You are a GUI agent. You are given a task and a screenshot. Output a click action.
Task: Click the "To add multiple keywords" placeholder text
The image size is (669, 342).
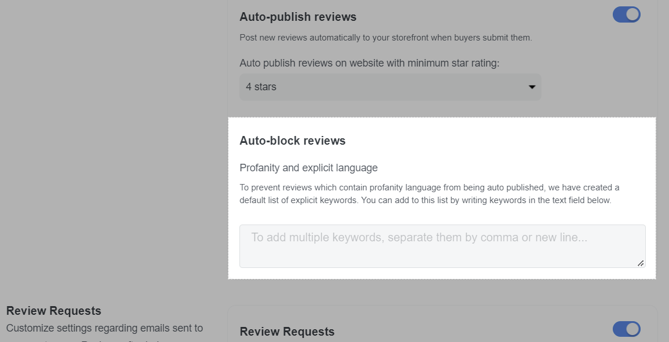pyautogui.click(x=419, y=237)
